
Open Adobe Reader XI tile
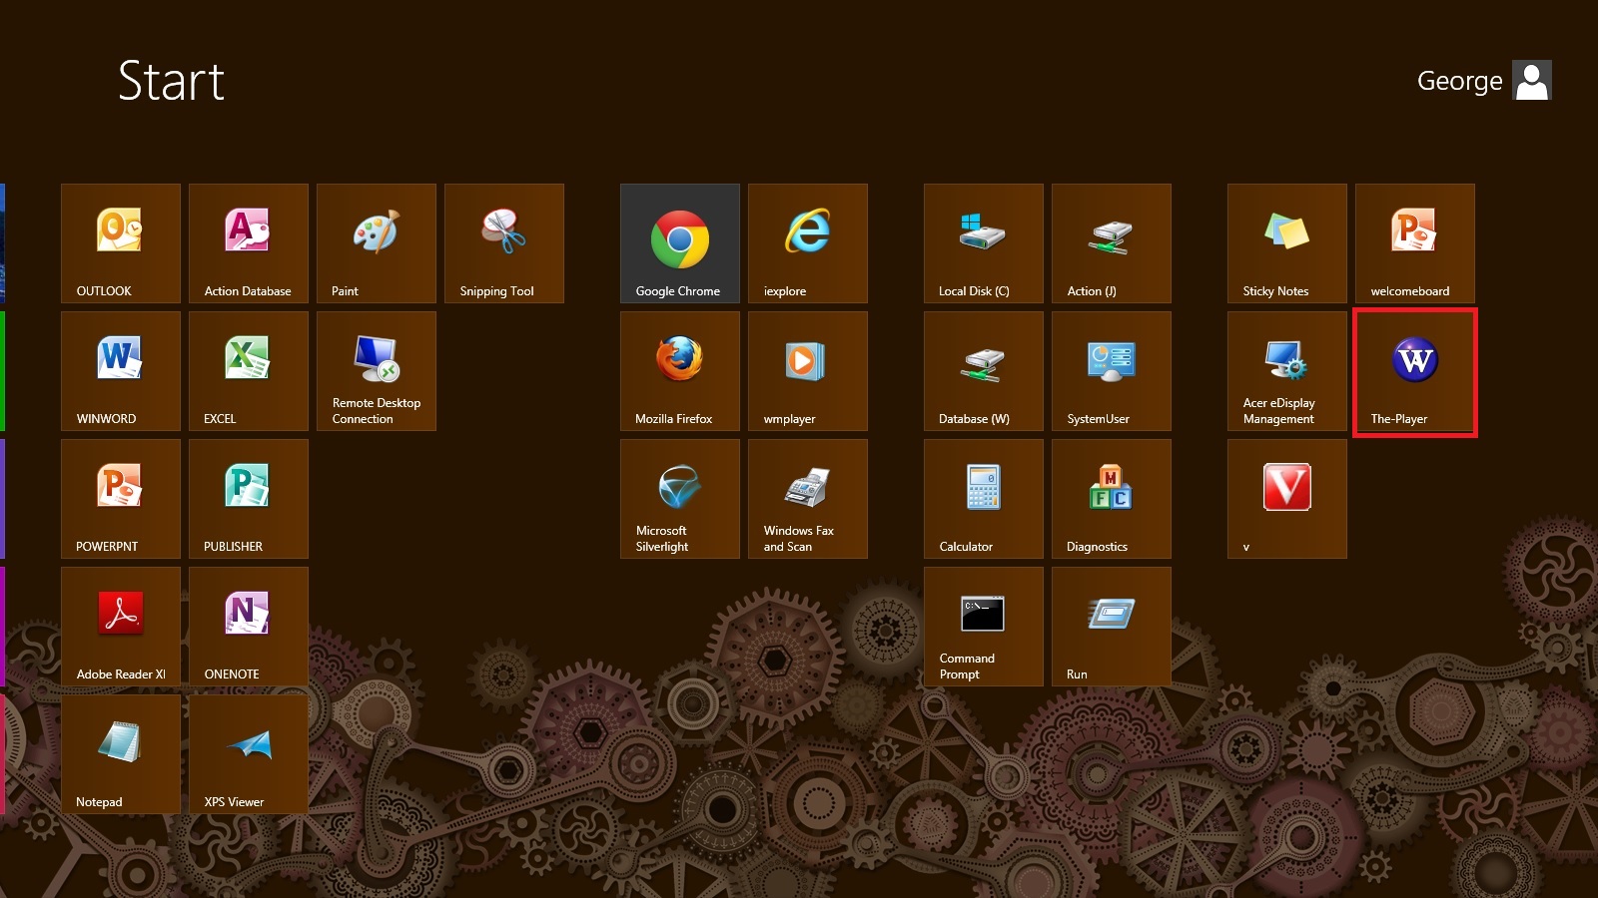pyautogui.click(x=121, y=627)
